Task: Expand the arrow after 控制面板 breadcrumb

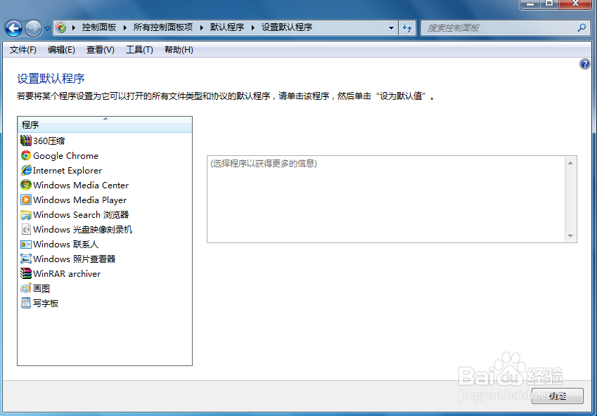Action: click(x=125, y=27)
